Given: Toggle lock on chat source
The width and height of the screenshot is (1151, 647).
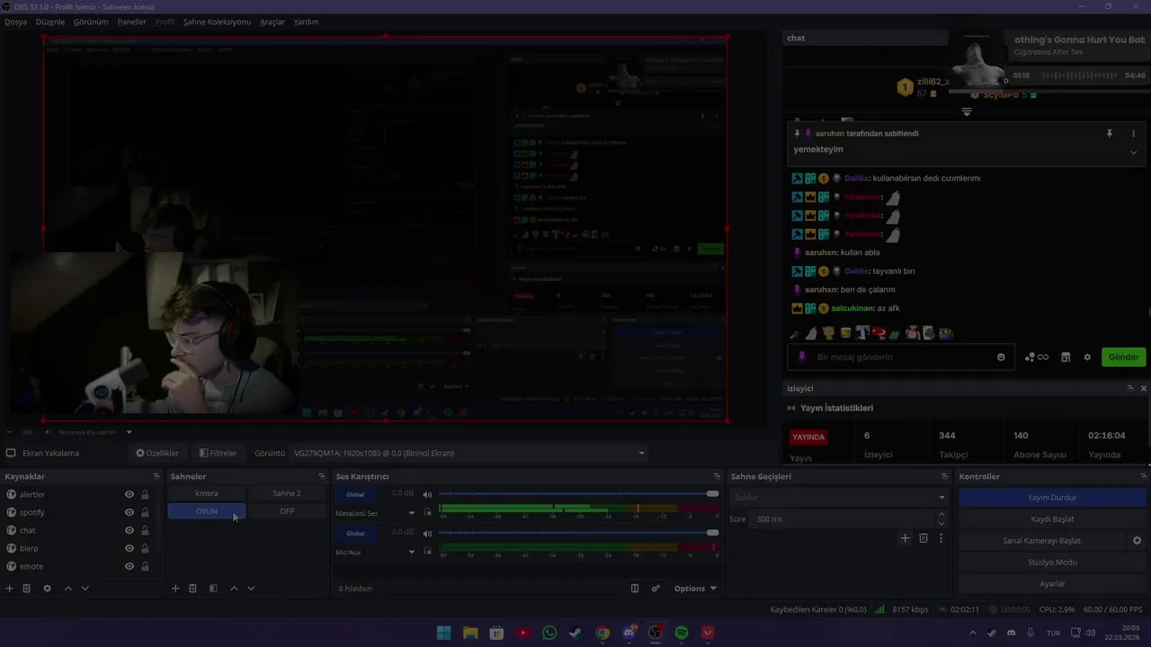Looking at the screenshot, I should [145, 530].
